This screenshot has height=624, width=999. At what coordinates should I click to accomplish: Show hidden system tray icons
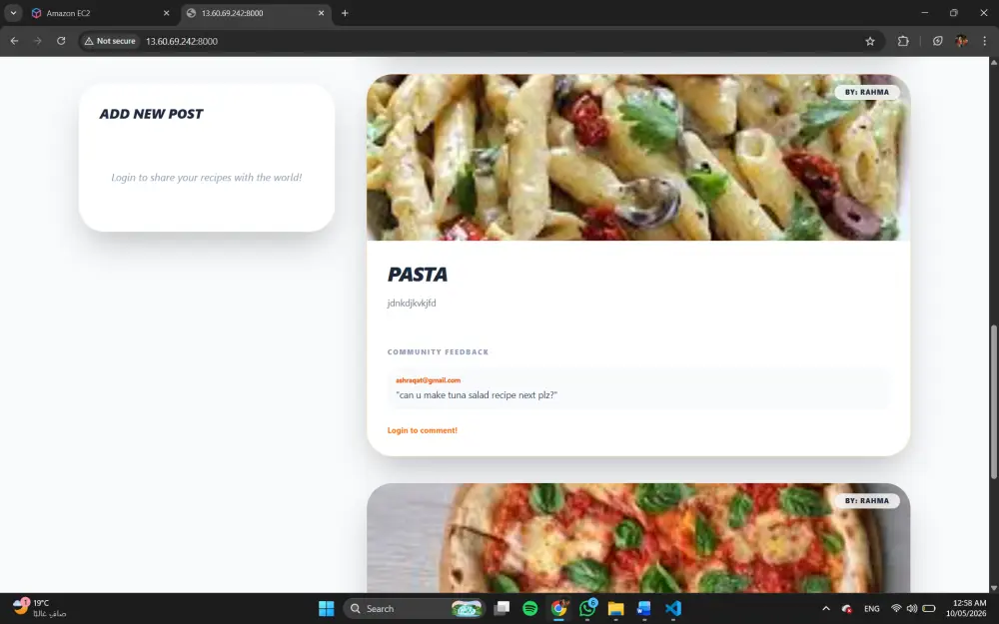826,609
